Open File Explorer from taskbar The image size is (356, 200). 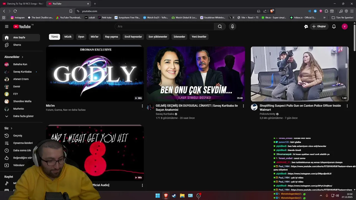click(x=182, y=196)
